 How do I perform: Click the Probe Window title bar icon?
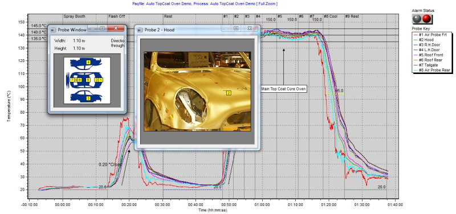pos(53,30)
